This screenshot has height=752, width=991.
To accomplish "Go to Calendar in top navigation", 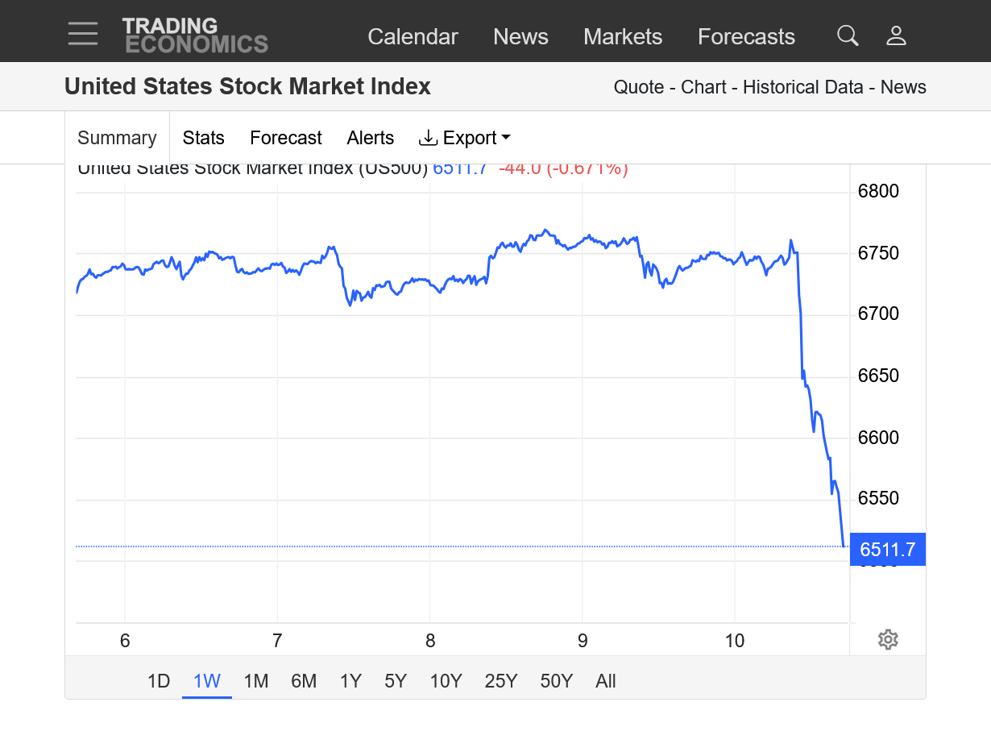I will click(x=413, y=37).
